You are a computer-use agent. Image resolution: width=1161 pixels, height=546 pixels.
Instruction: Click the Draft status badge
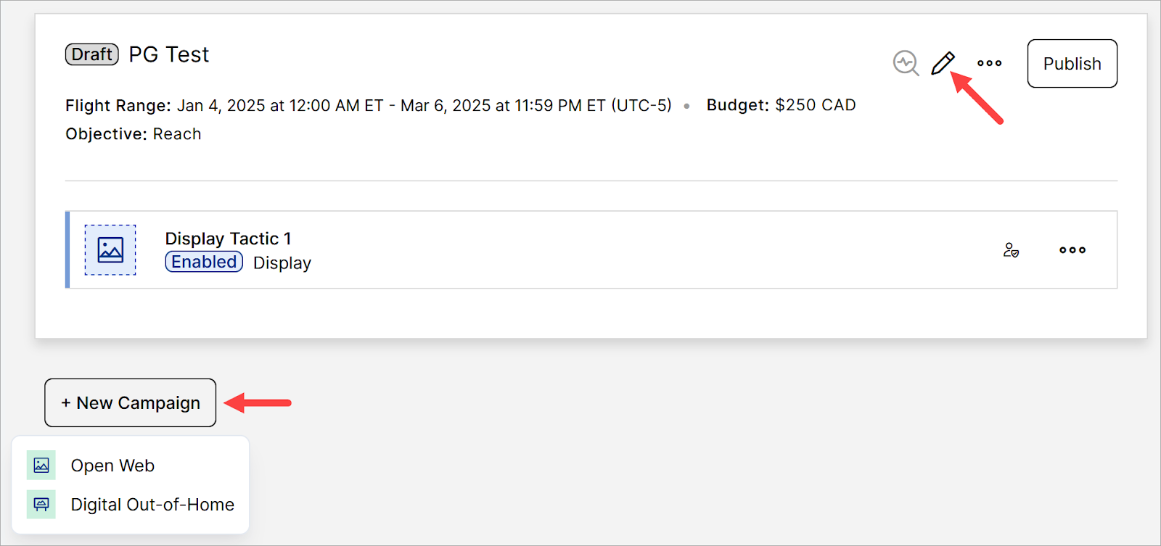pos(92,54)
